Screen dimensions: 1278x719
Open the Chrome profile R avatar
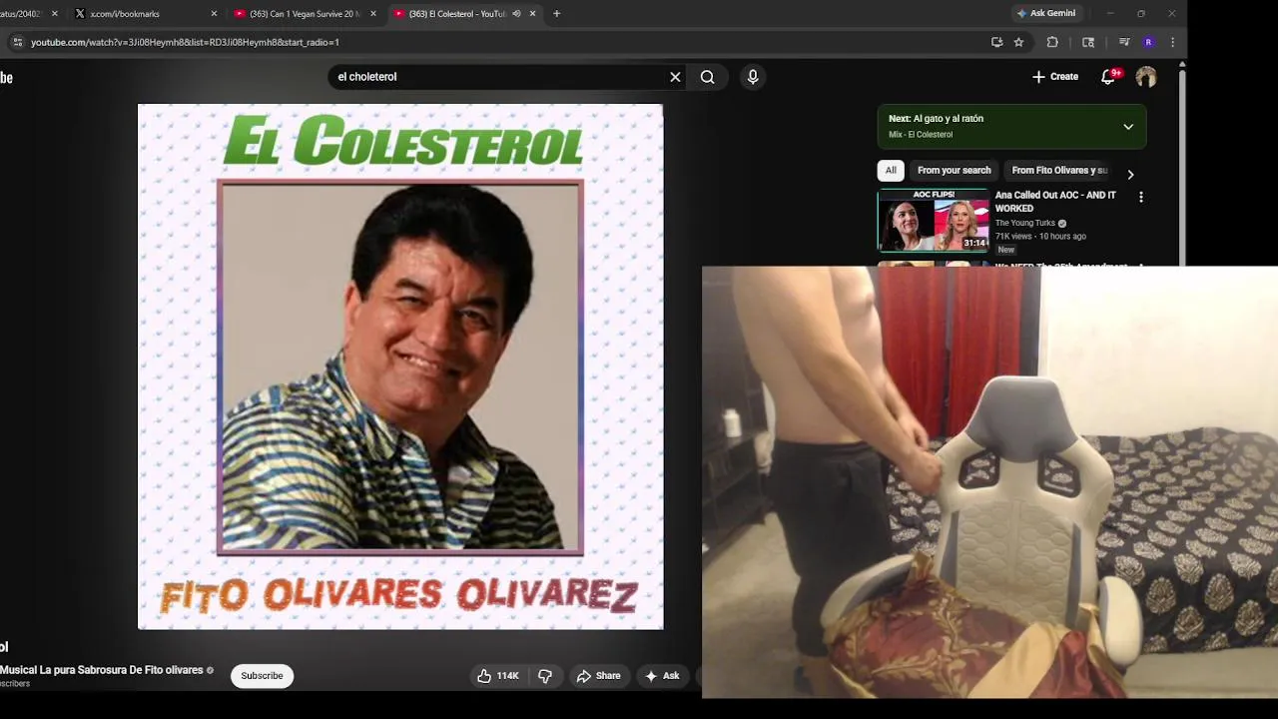pos(1148,42)
